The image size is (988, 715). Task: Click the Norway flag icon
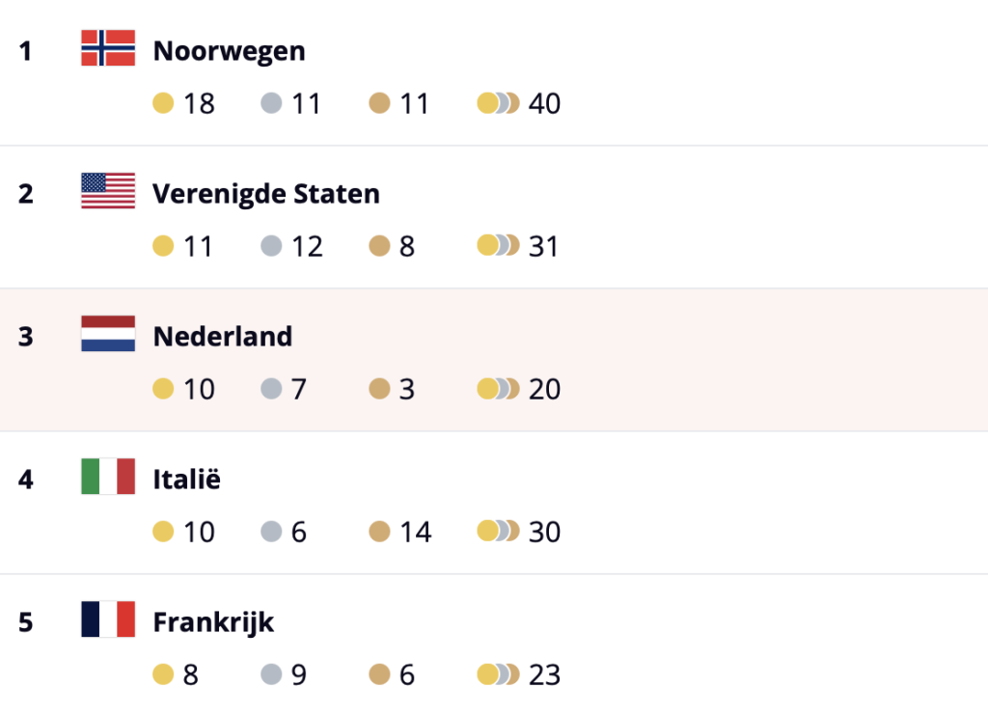click(108, 48)
